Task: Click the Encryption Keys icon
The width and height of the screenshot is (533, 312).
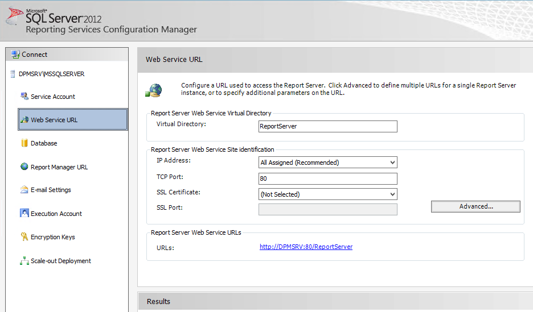Action: point(24,237)
